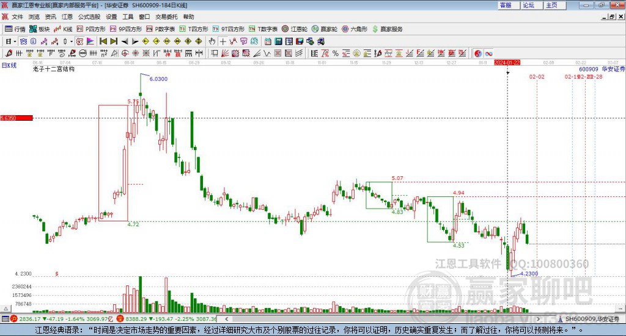626x336 pixels.
Task: Click the first yellow diamond arrow icon
Action: point(145,41)
